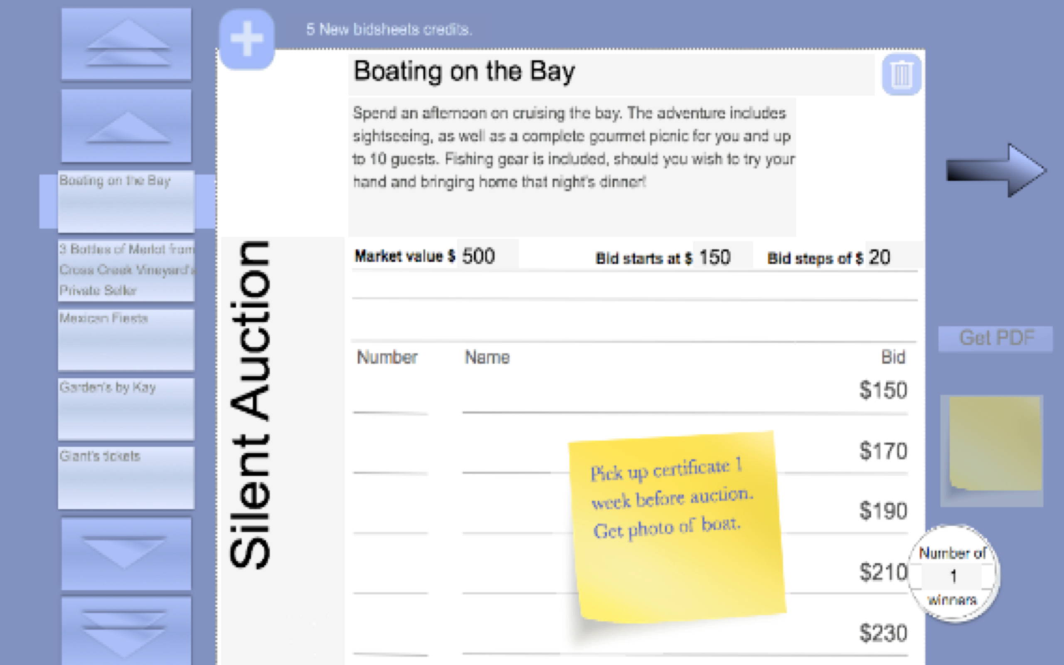Click the yellow sticky note icon near Get PDF
1064x665 pixels.
tap(994, 448)
